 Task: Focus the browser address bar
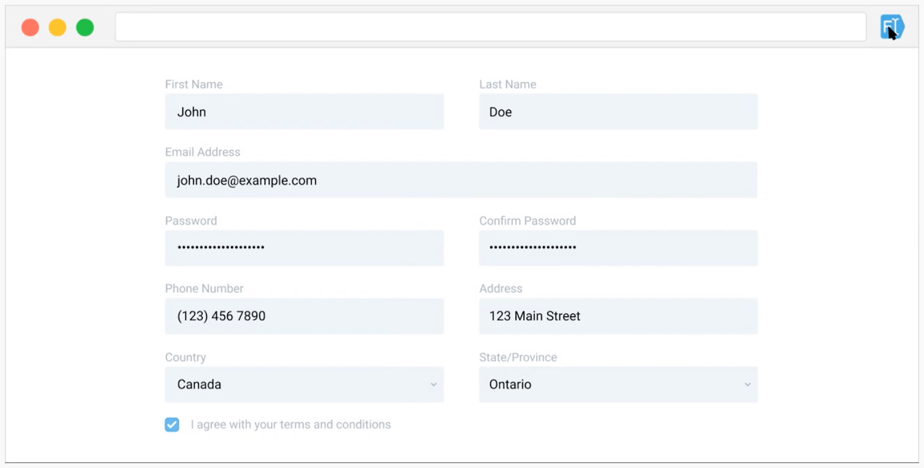490,27
